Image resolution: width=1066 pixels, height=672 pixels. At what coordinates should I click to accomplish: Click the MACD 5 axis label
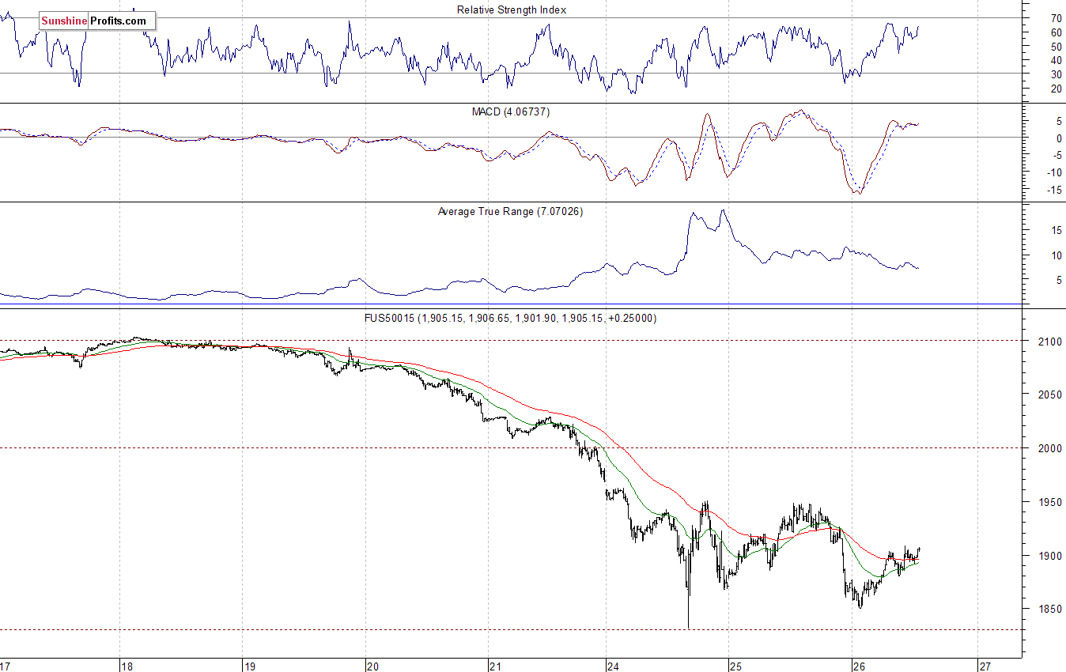click(x=1058, y=122)
